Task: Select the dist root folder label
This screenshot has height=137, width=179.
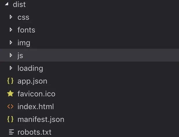Action: coord(19,4)
